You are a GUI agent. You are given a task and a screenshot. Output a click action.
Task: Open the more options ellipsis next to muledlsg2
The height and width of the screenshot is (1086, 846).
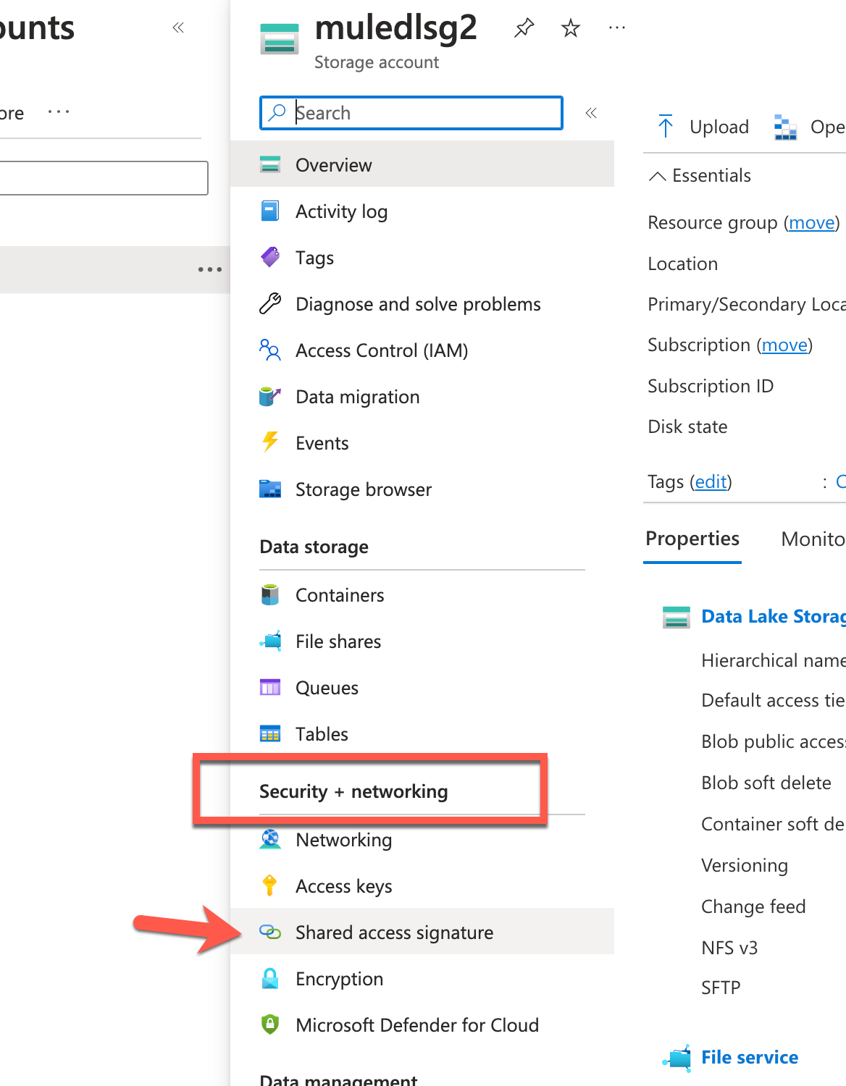click(x=616, y=28)
